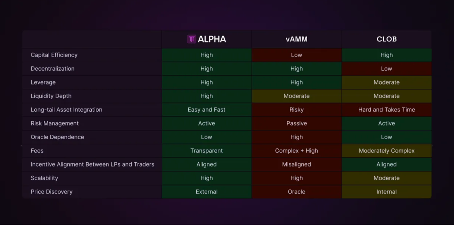Click the Misaligned cell in vAMM column
Screen dimensions: 454x225
[297, 165]
